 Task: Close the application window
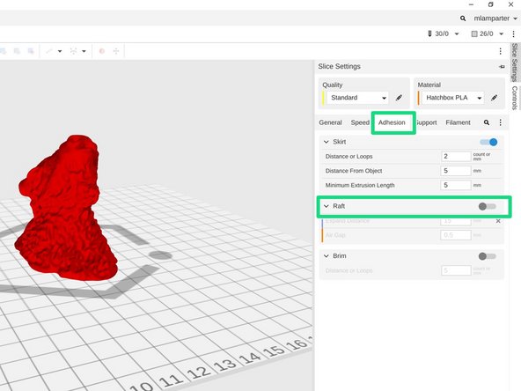pos(511,4)
